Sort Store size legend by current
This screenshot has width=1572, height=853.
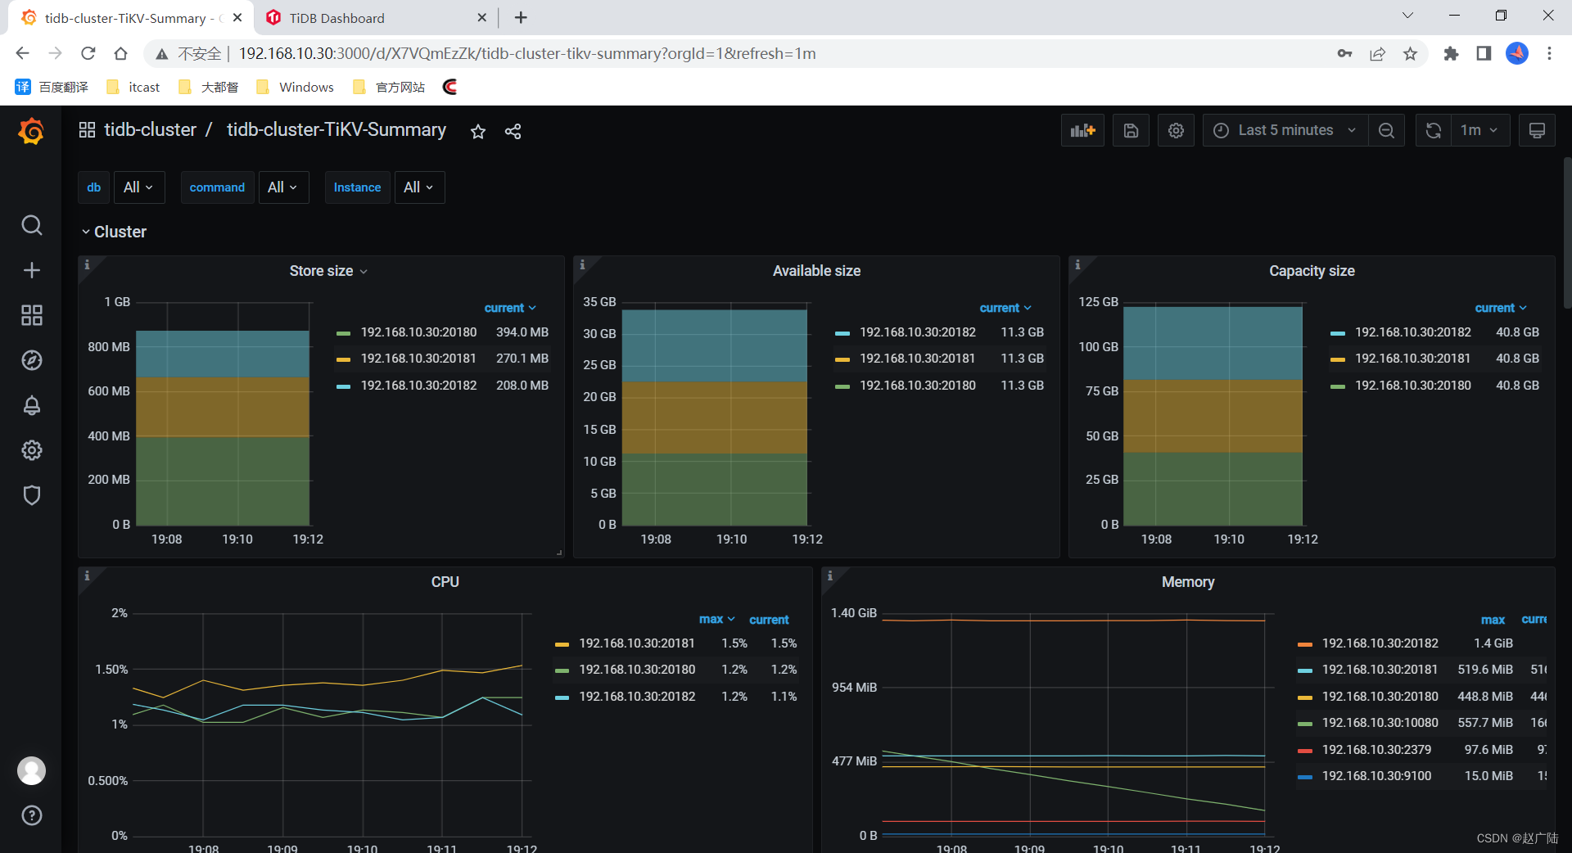click(x=510, y=308)
